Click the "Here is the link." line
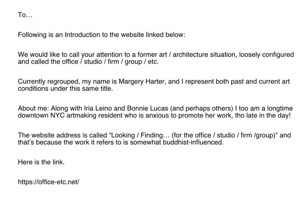This screenshot has height=199, width=308. 41,162
